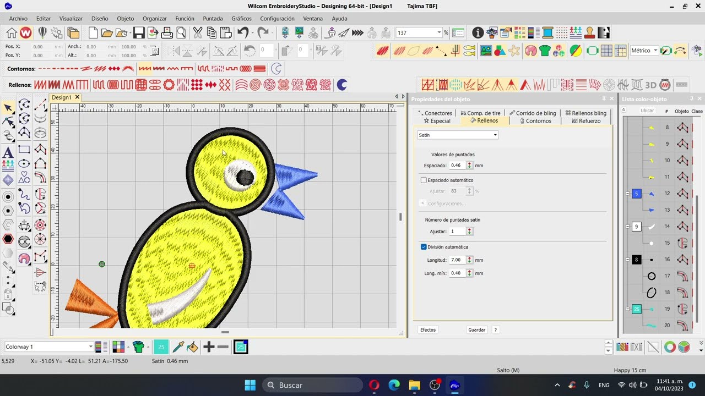Adjust the Longitud 7.00 stepper
This screenshot has height=396, width=705.
(x=469, y=260)
